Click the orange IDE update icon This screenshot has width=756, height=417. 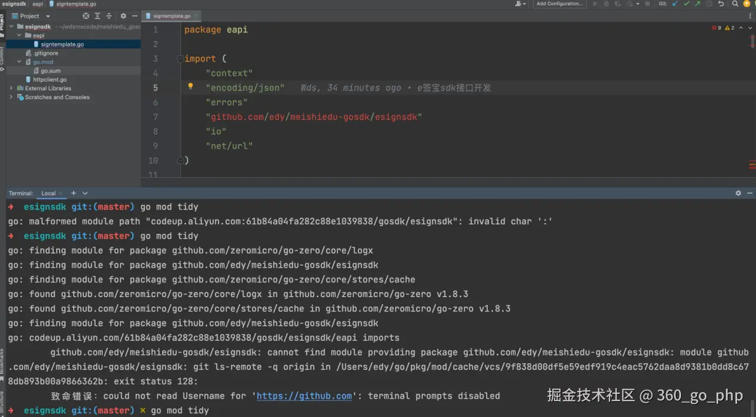(x=747, y=4)
